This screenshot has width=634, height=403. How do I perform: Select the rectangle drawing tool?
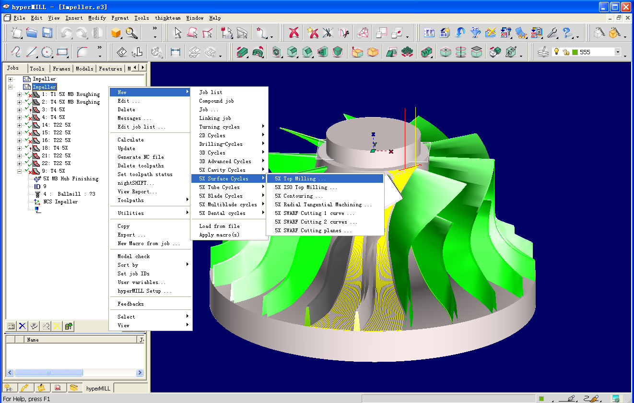62,51
